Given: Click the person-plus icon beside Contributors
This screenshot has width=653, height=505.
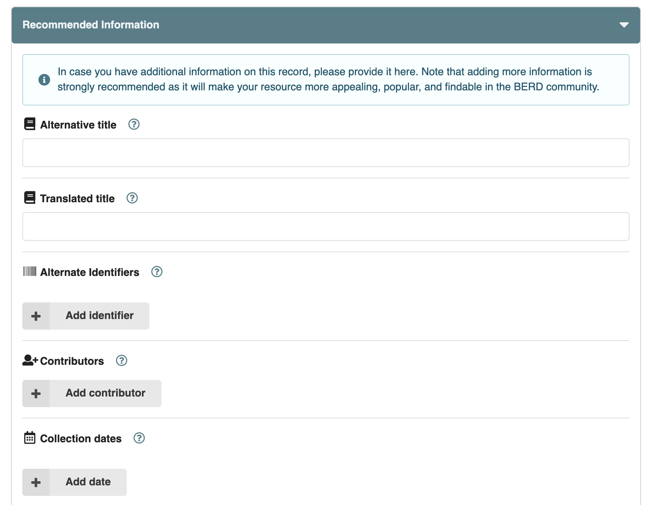Looking at the screenshot, I should (30, 360).
